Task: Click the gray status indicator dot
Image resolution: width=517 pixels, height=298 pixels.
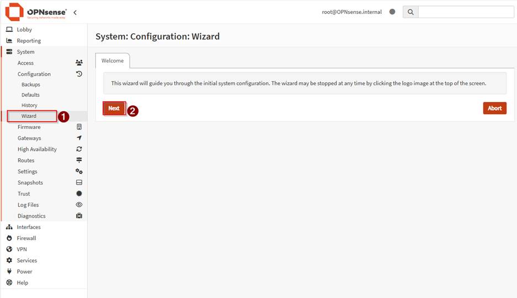Action: pos(392,12)
